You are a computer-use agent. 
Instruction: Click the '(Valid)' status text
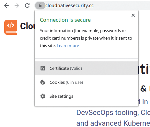click(x=76, y=69)
